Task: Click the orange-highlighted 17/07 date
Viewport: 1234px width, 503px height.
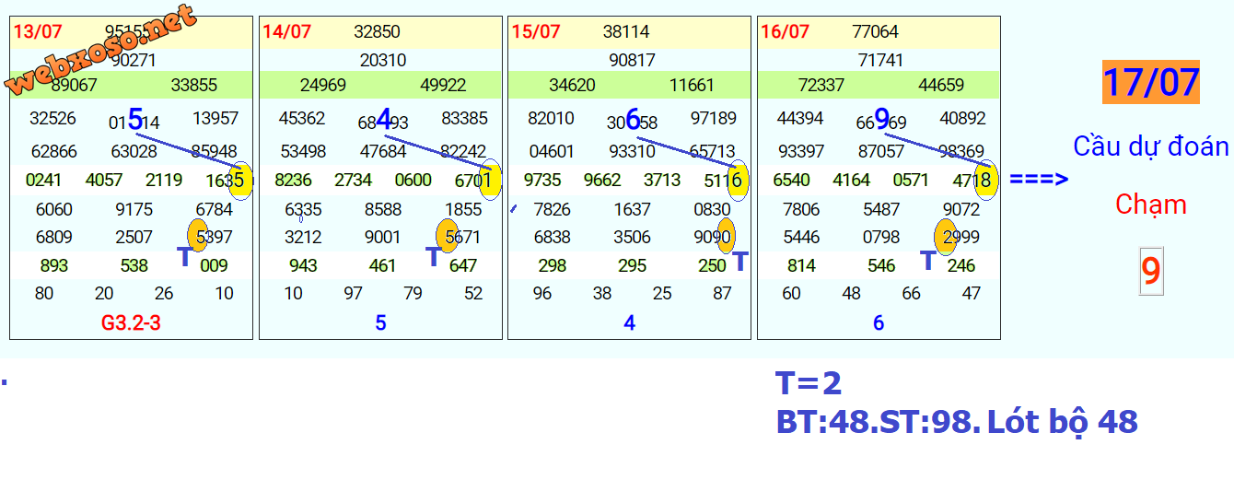Action: pos(1150,82)
